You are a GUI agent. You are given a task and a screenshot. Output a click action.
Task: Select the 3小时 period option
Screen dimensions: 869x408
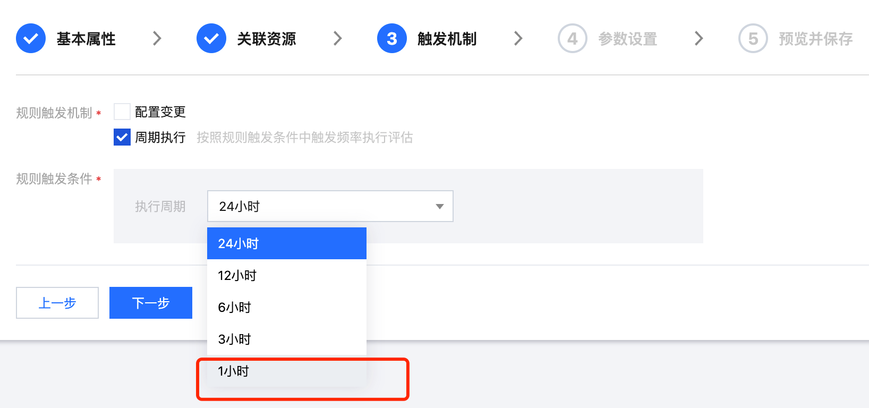(x=286, y=339)
